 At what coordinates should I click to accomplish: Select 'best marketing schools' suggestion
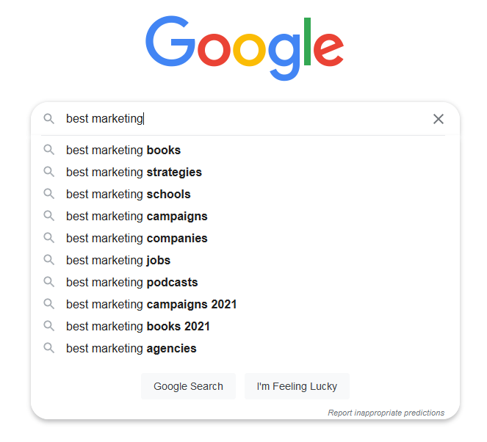(245, 194)
